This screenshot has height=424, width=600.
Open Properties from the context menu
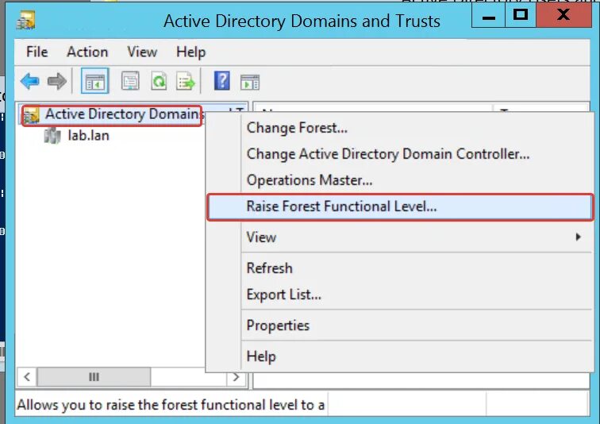point(399,326)
